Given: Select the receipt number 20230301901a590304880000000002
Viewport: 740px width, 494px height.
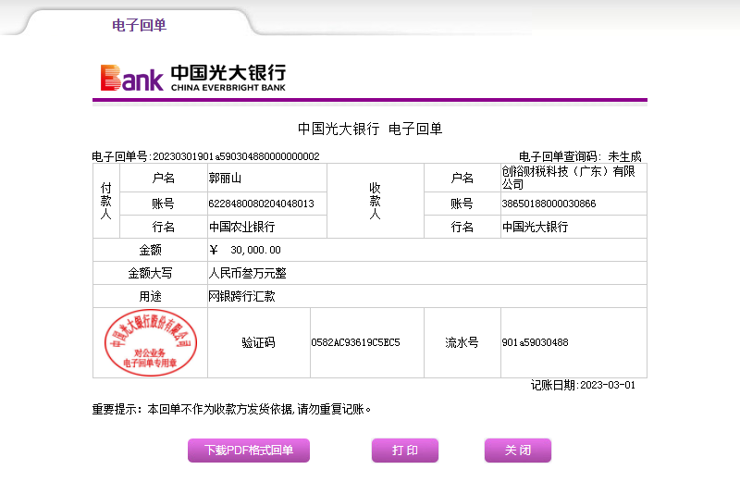Looking at the screenshot, I should [x=236, y=156].
